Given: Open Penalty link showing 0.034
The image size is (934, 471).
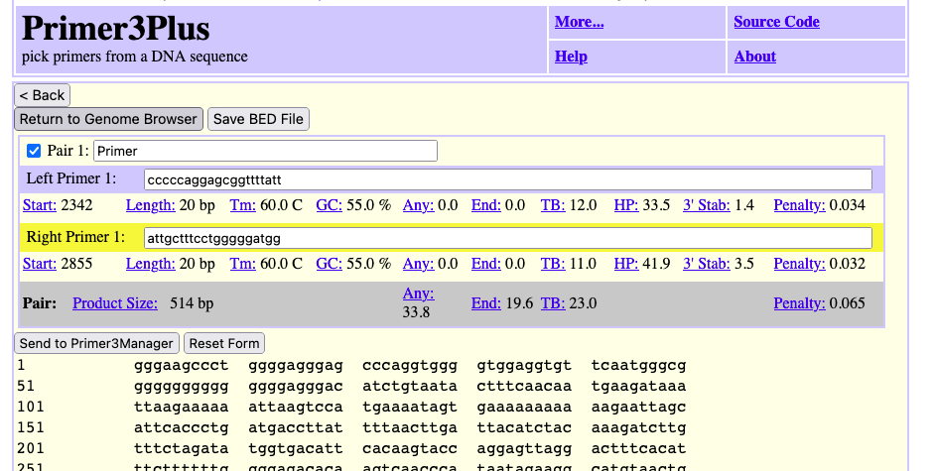Looking at the screenshot, I should pos(799,205).
